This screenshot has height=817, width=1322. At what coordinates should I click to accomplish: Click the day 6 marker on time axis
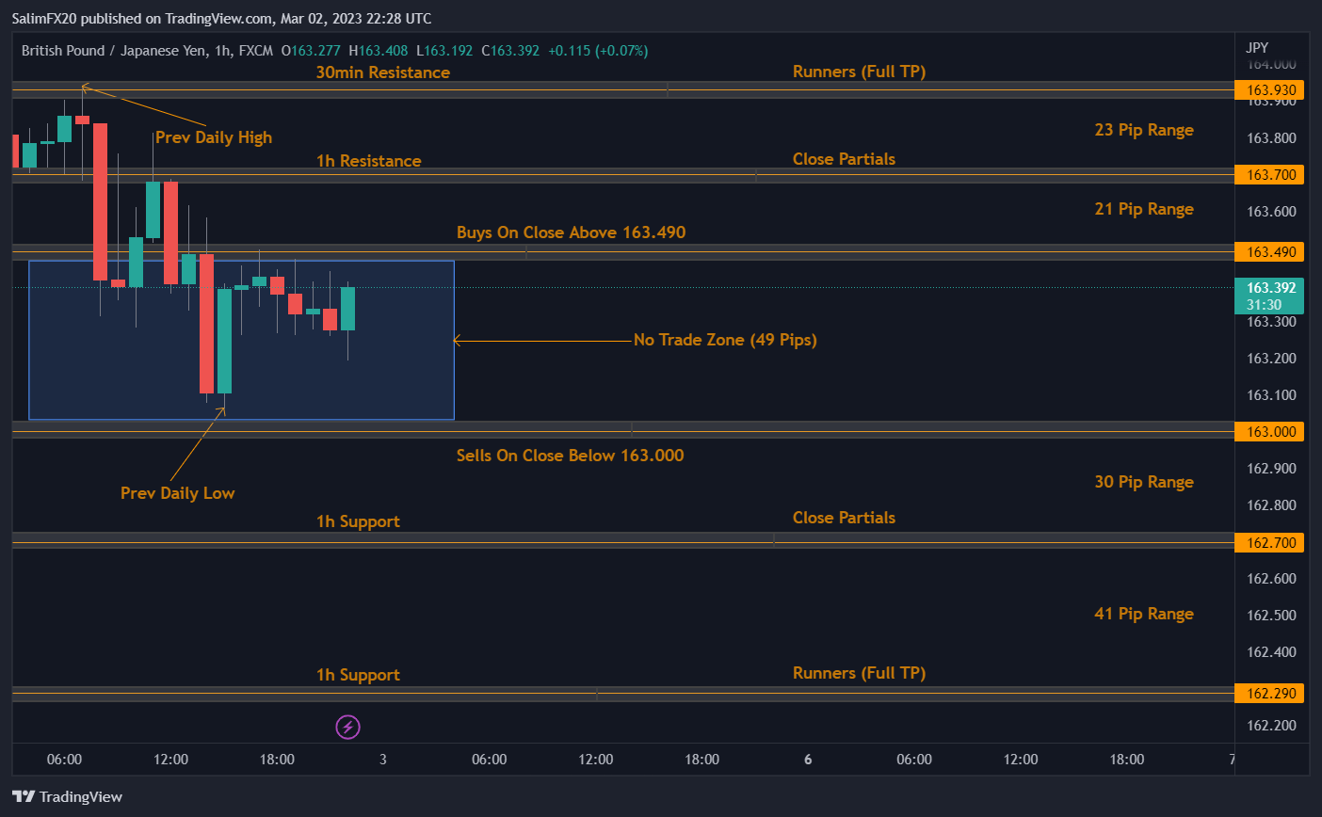808,760
